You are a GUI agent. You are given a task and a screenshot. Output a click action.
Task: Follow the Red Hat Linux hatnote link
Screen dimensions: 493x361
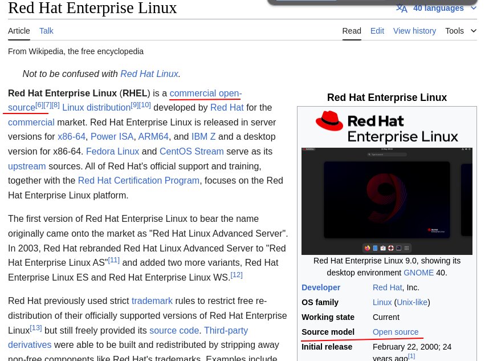pyautogui.click(x=149, y=74)
